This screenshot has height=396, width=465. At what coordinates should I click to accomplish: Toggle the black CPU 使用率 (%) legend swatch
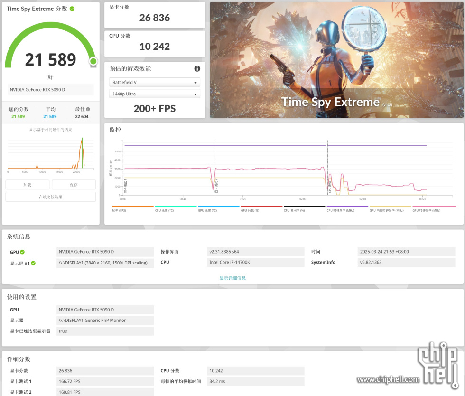point(305,207)
